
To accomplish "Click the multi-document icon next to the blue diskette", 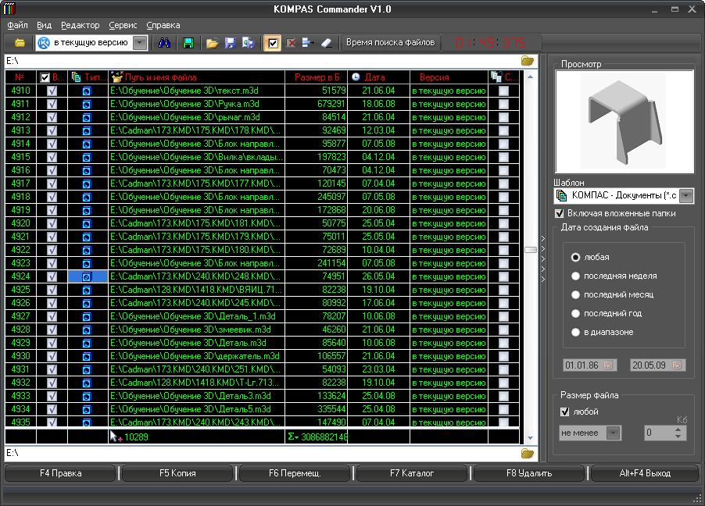I will point(249,43).
